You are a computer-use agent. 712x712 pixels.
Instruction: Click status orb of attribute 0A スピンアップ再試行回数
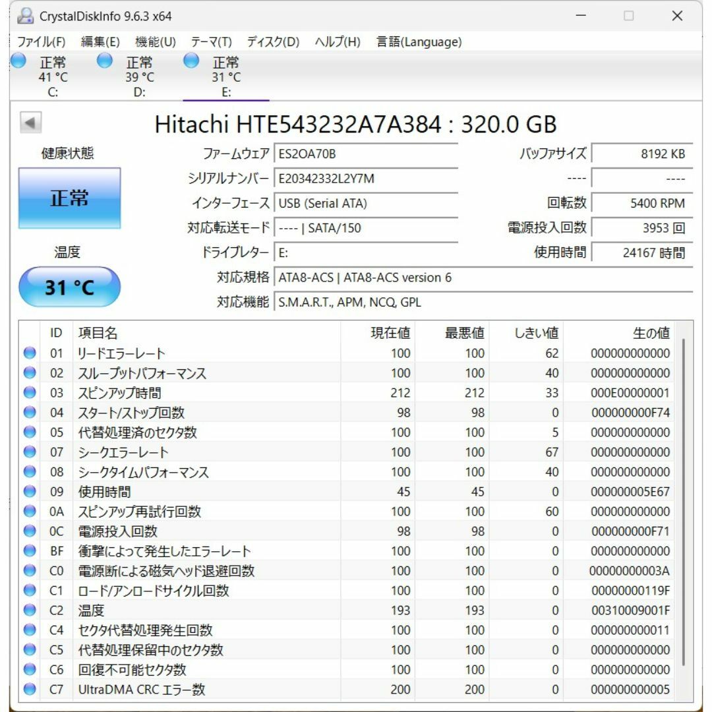click(x=30, y=512)
